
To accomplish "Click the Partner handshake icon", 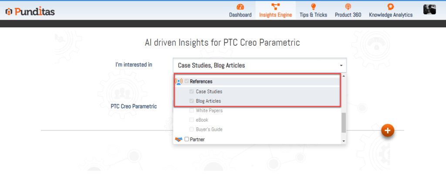I will 179,139.
